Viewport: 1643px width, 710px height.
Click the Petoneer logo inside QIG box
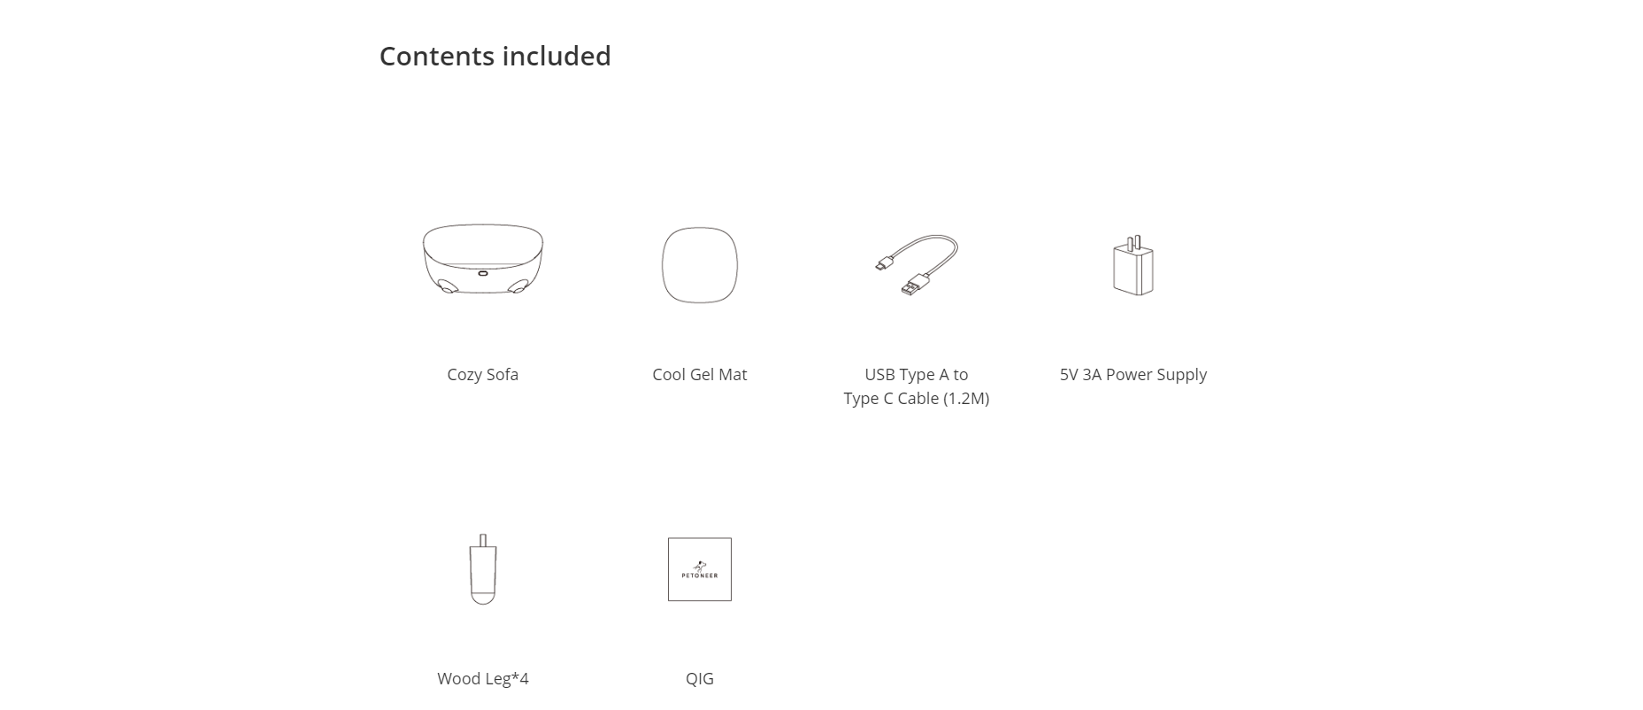point(699,569)
